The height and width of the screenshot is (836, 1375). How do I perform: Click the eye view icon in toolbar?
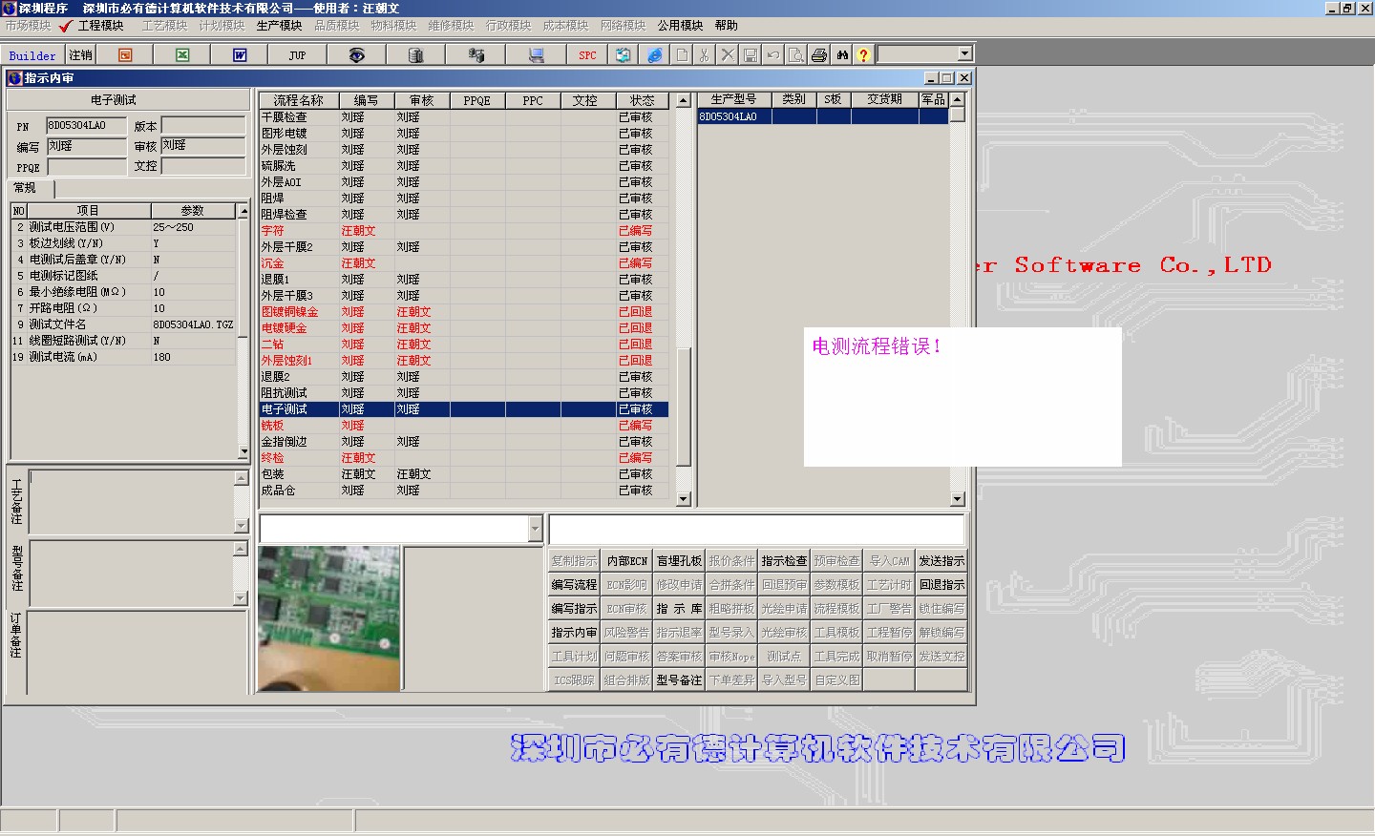(356, 55)
